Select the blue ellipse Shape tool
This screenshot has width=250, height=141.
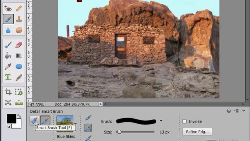[19, 67]
